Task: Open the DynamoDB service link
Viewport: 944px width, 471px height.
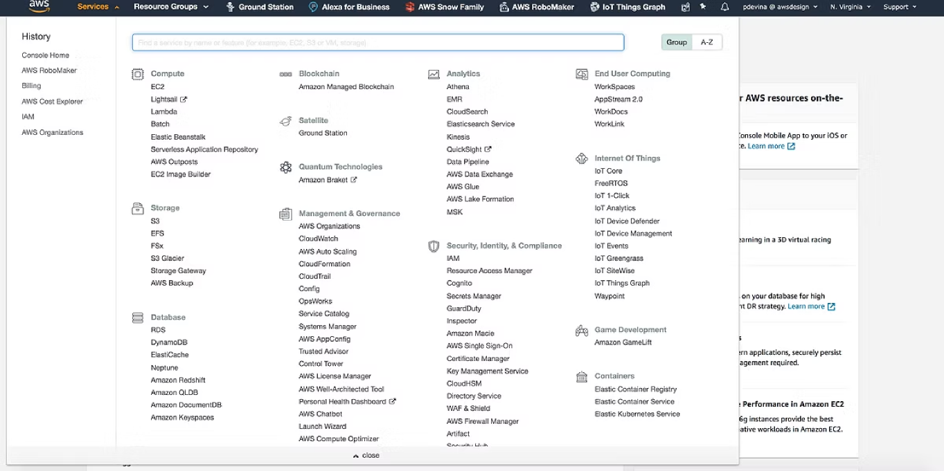Action: [169, 343]
